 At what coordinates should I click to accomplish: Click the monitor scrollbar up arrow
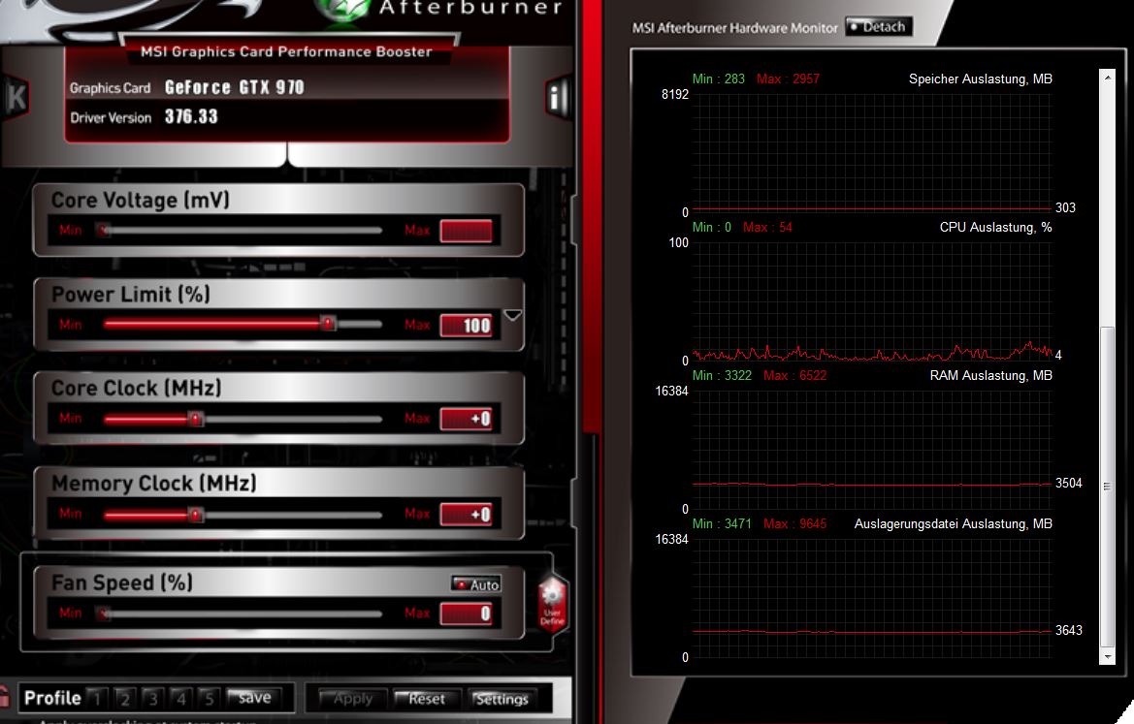1107,77
